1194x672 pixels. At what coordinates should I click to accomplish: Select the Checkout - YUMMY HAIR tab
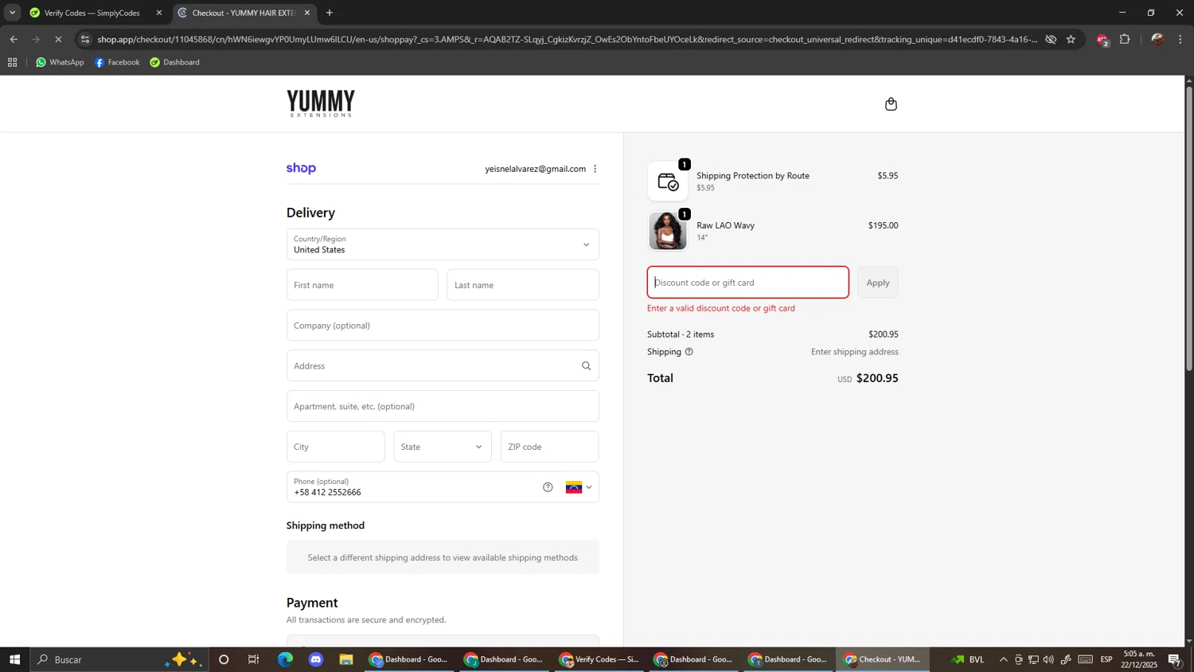243,13
